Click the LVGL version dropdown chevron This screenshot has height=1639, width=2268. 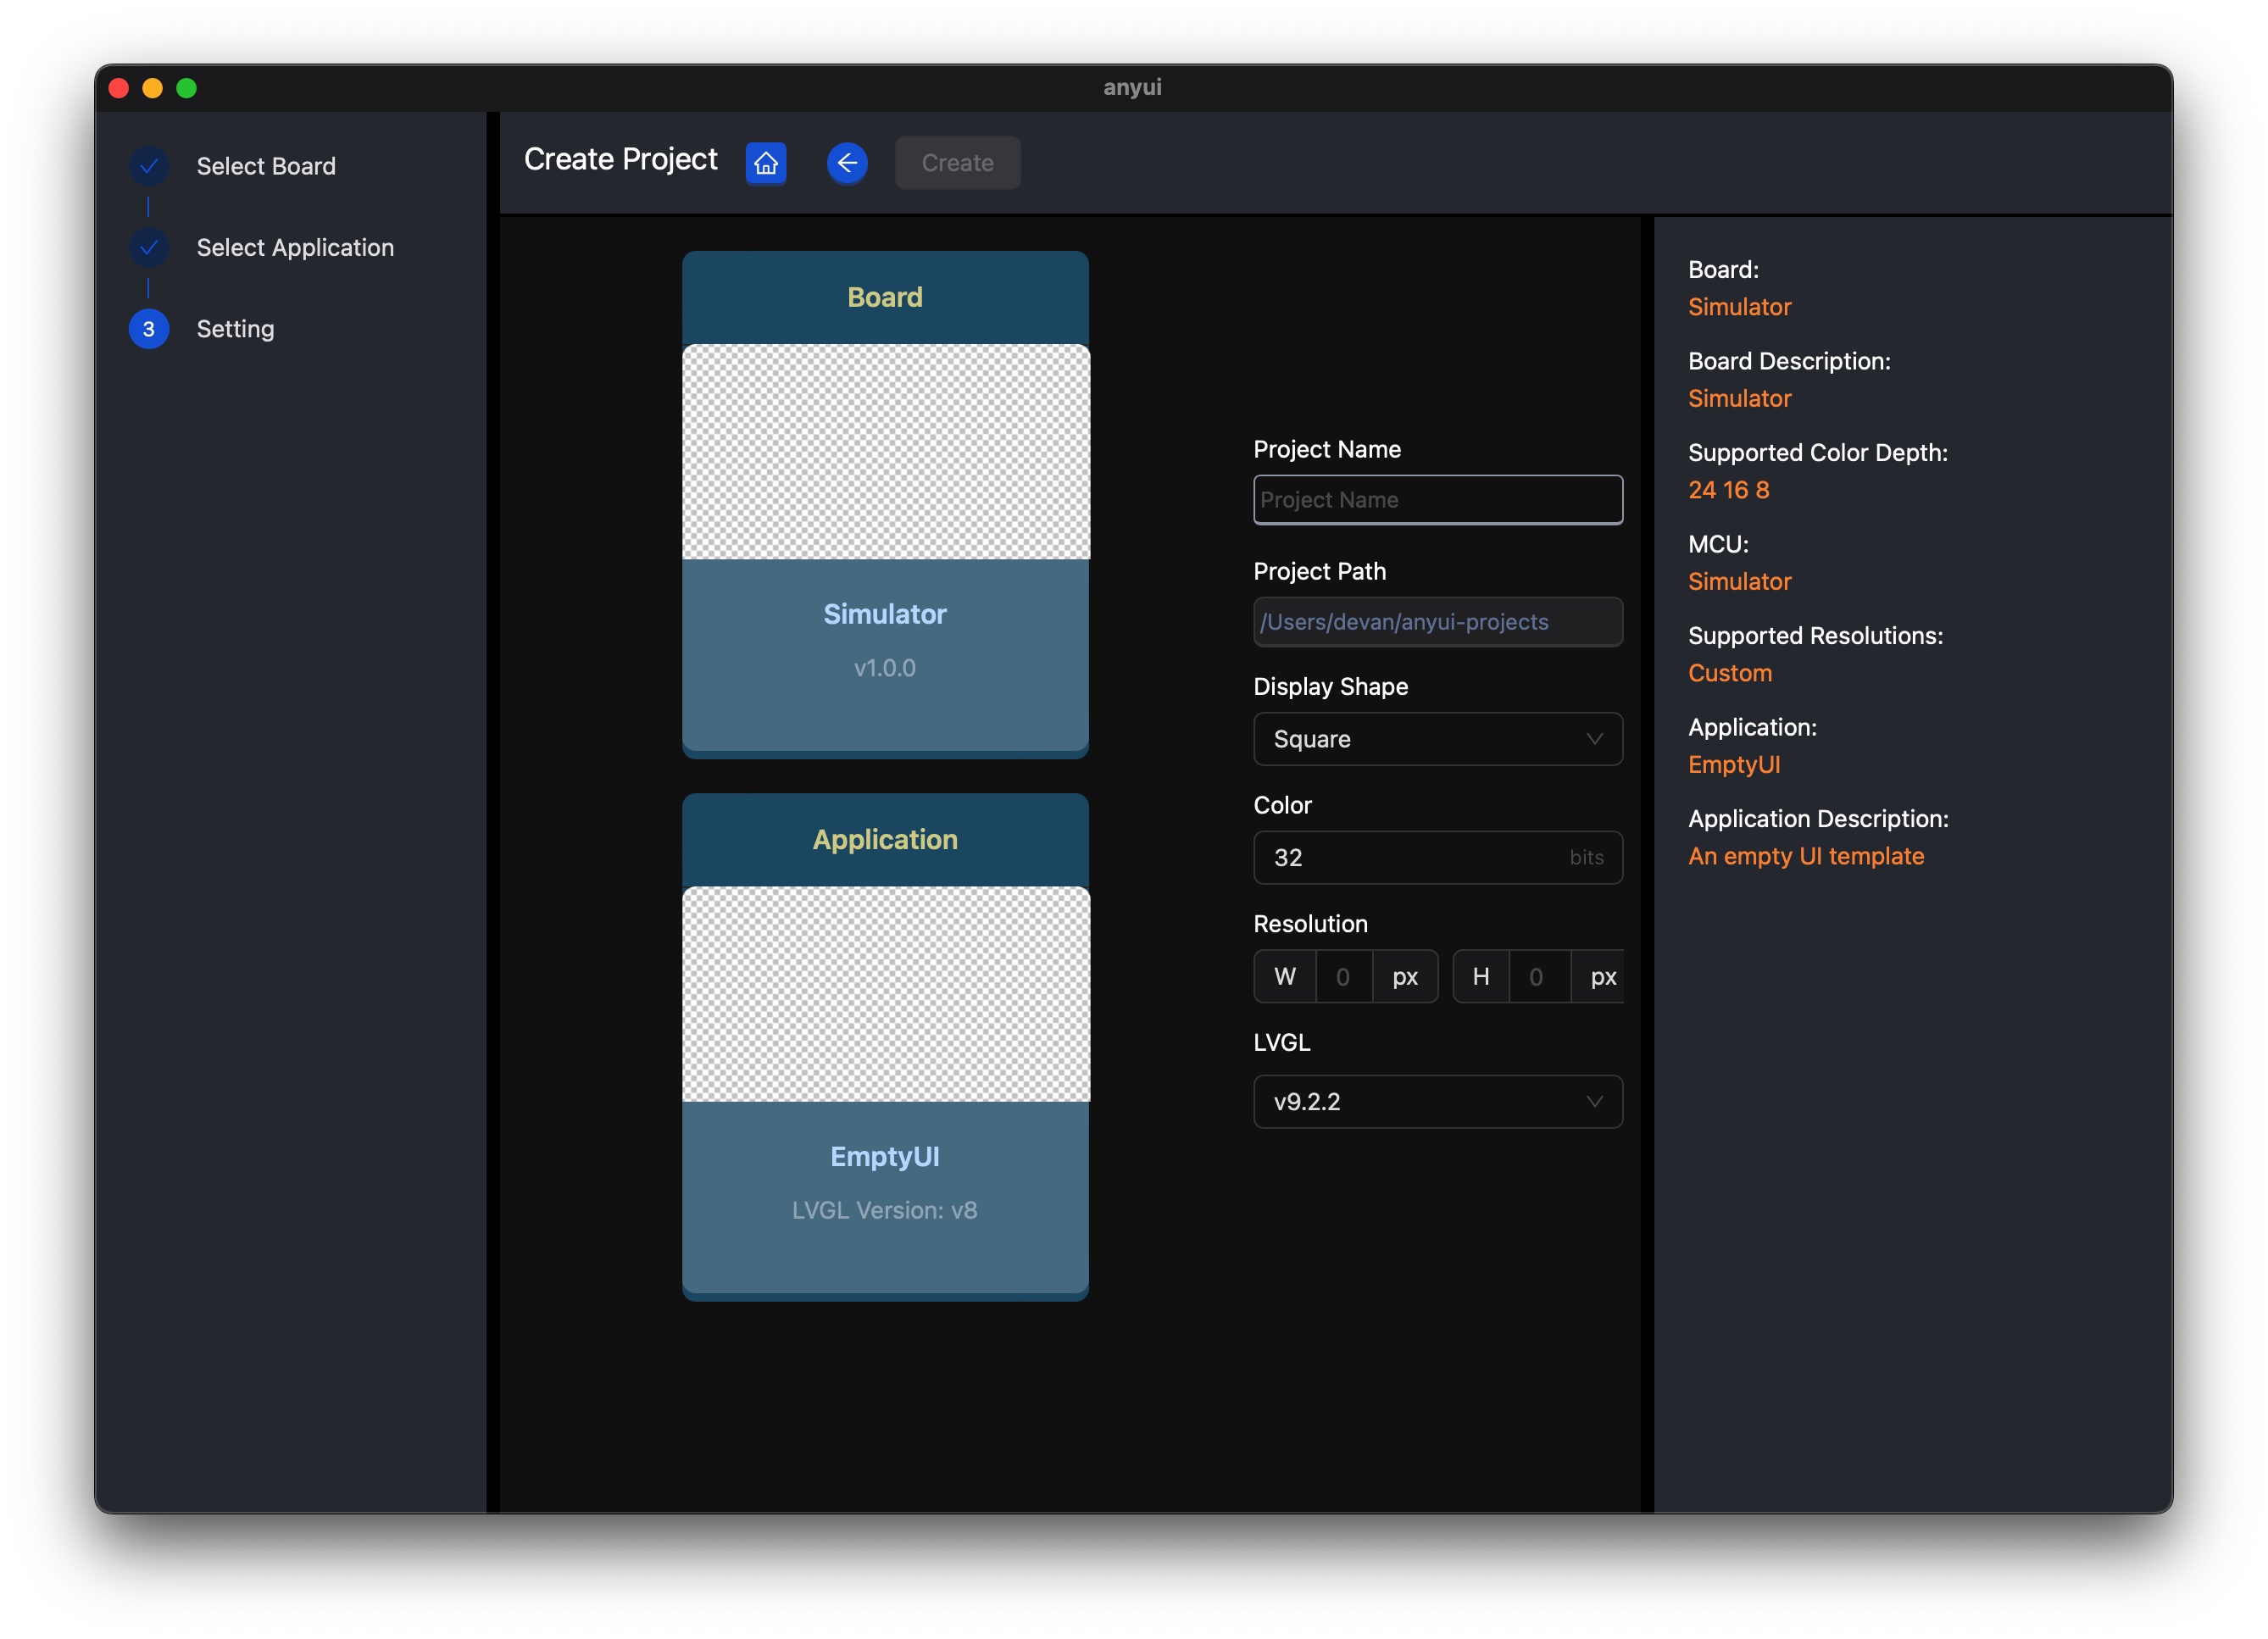(1594, 1102)
